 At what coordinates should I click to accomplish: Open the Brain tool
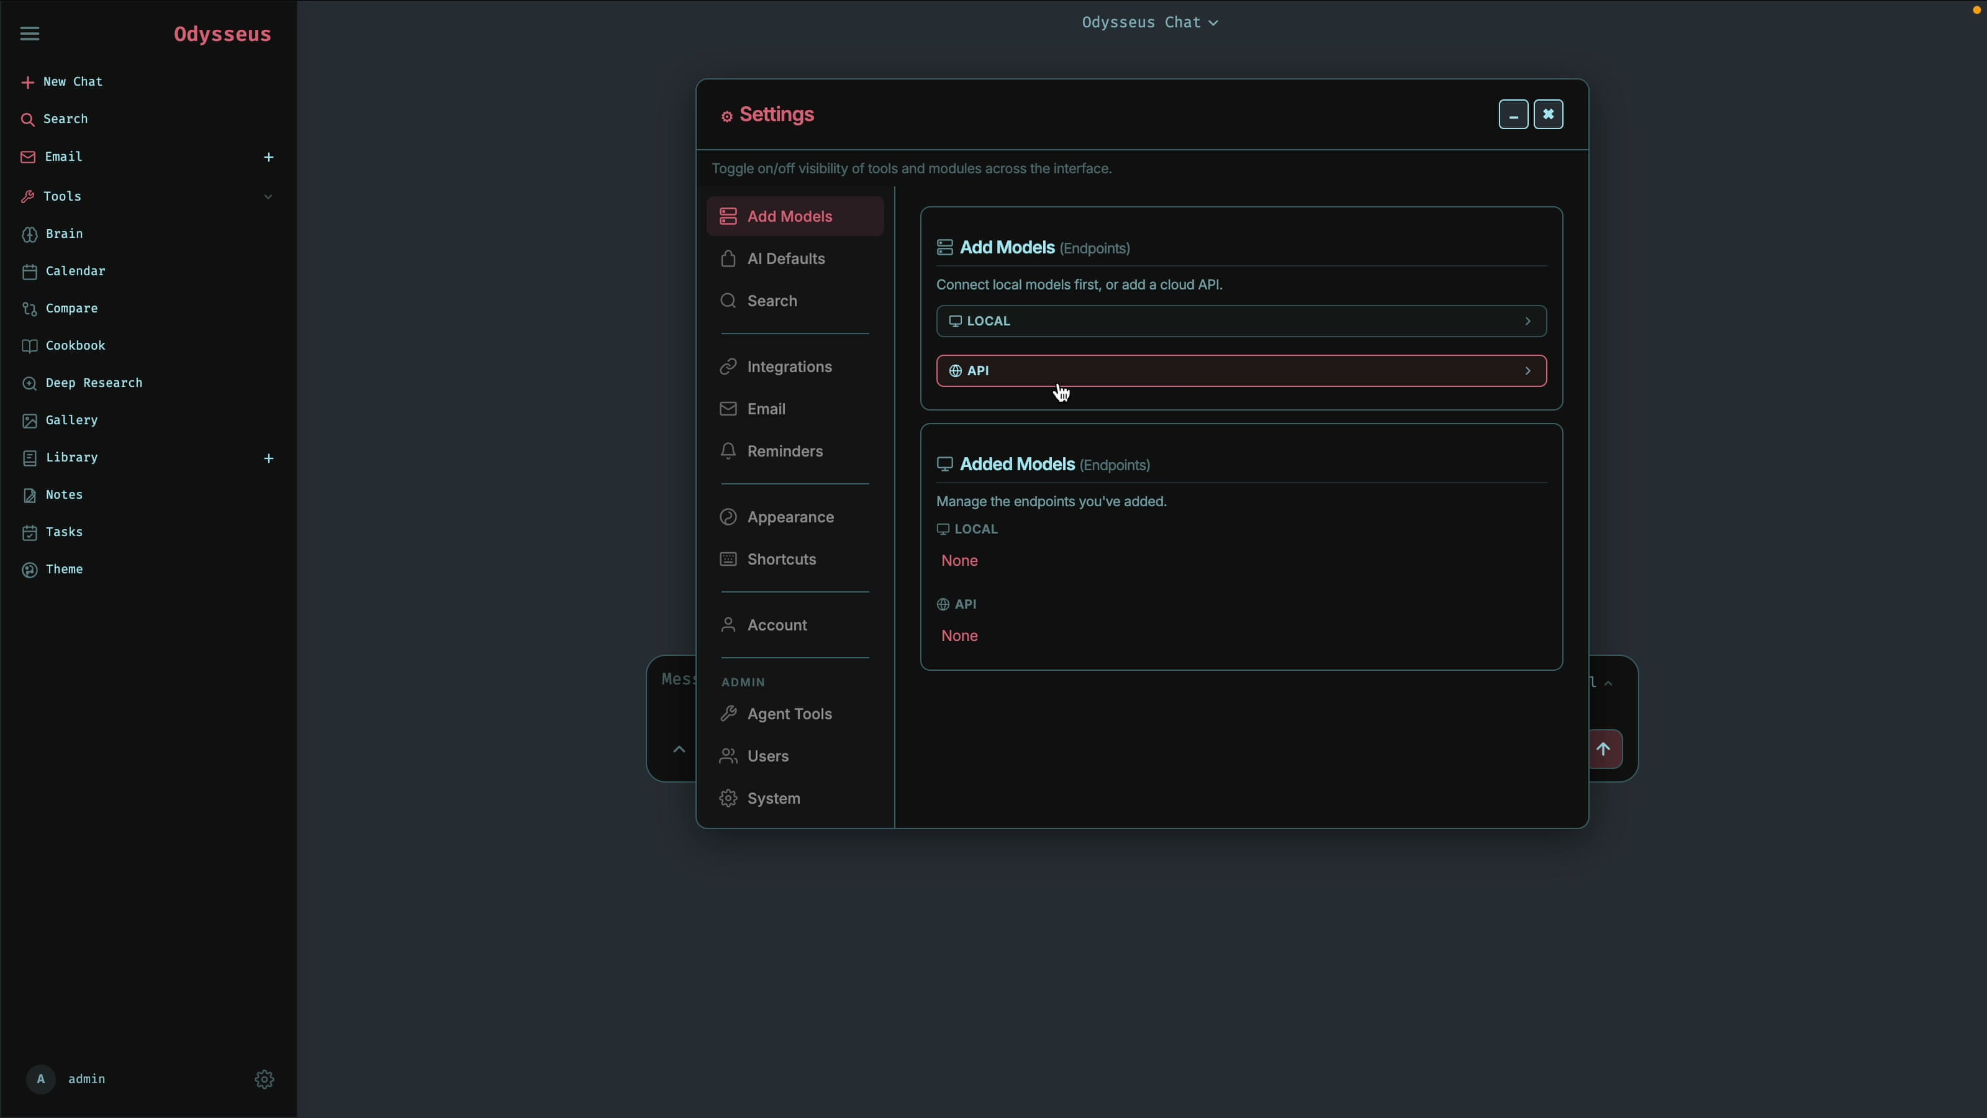click(52, 234)
